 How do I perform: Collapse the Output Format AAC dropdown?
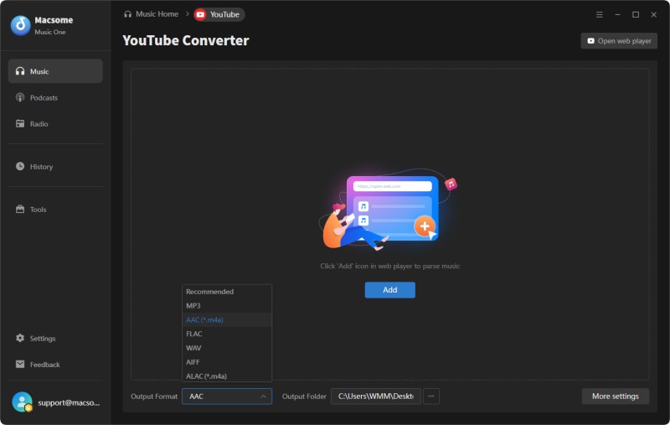point(227,396)
